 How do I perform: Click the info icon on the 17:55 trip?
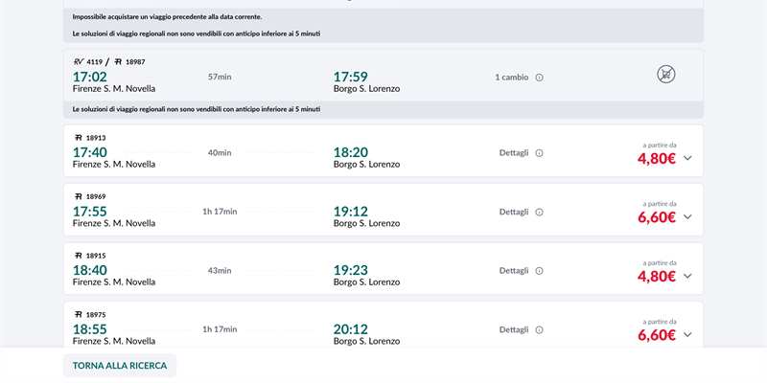[539, 213]
